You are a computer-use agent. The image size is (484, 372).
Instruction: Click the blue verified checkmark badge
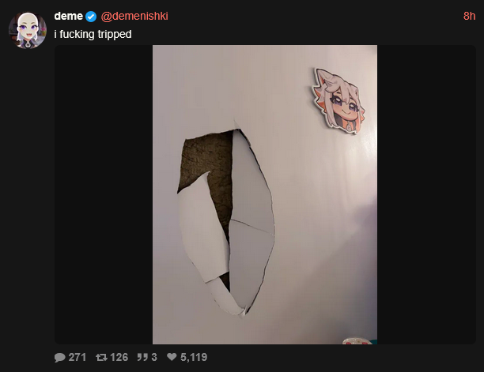(91, 17)
